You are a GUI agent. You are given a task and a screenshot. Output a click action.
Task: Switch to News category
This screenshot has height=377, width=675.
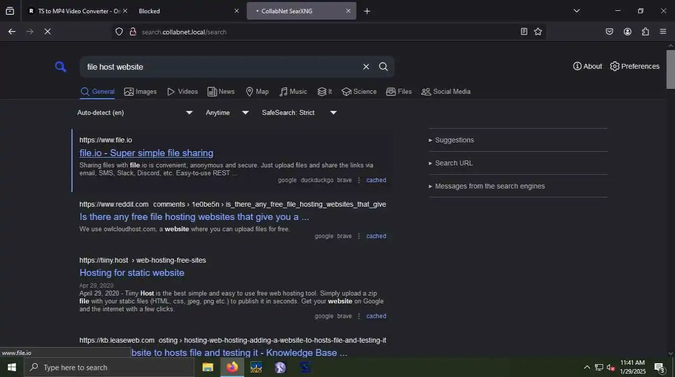click(221, 92)
